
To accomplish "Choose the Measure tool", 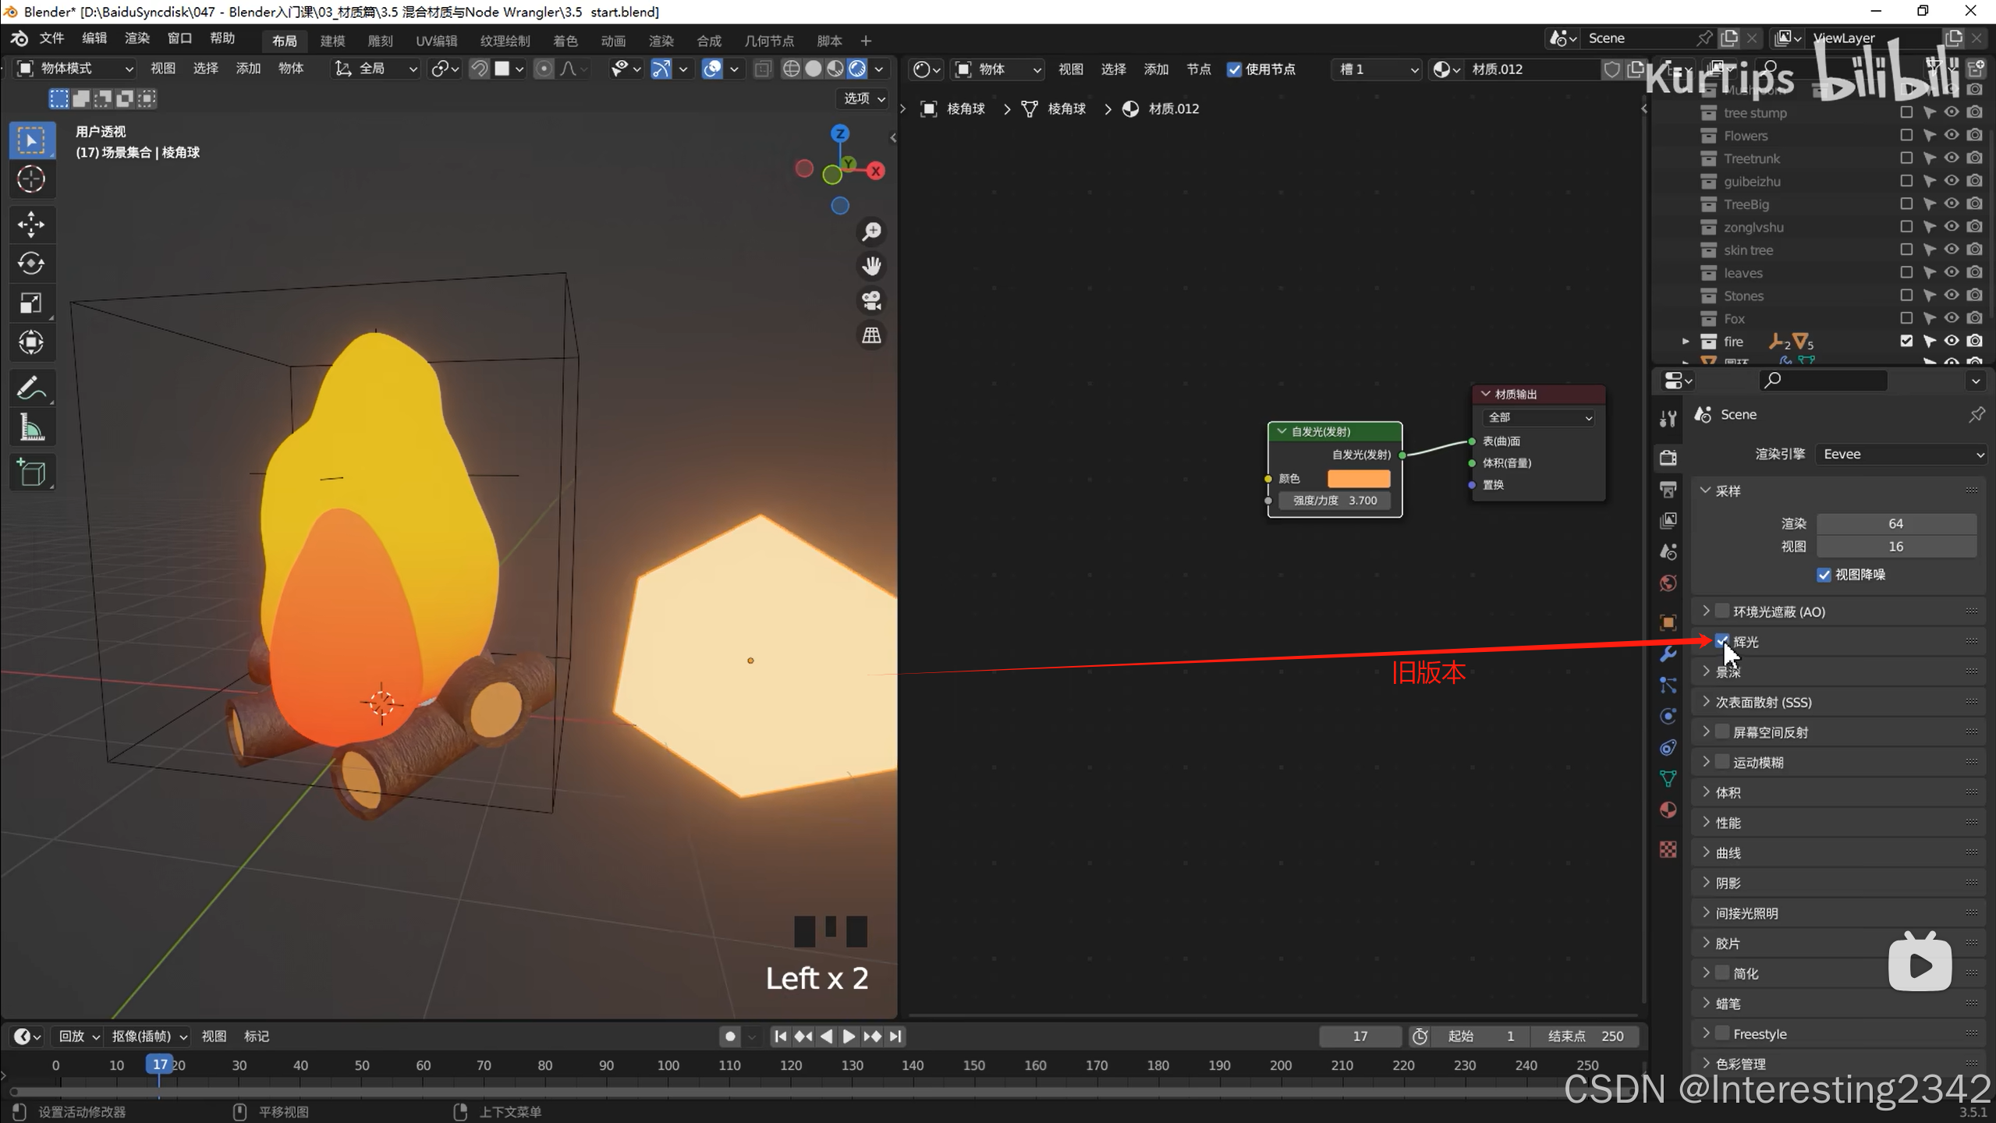I will click(31, 427).
